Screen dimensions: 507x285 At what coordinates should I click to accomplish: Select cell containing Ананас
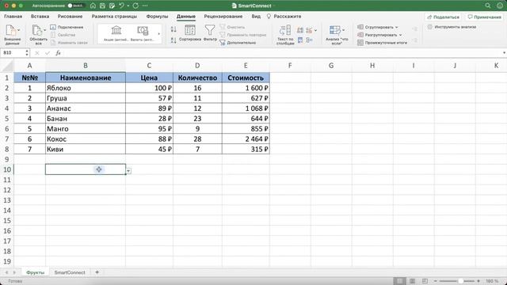coord(86,108)
